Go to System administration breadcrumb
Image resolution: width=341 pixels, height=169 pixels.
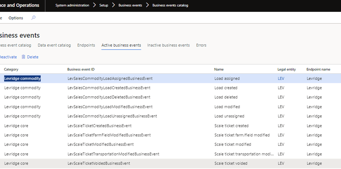(72, 5)
